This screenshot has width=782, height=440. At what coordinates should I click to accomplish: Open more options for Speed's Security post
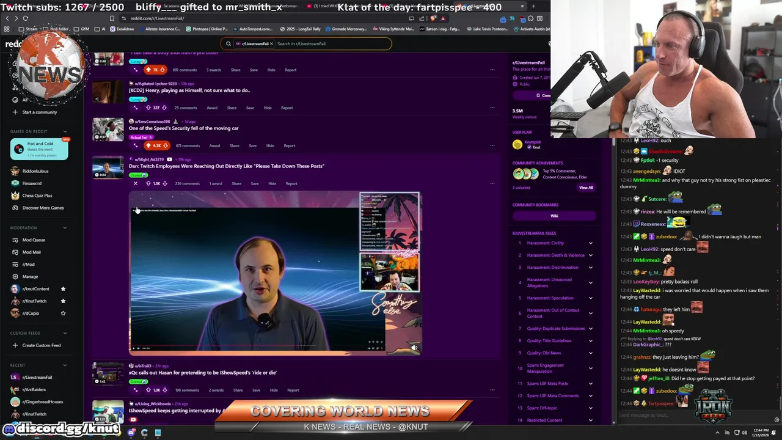point(492,145)
